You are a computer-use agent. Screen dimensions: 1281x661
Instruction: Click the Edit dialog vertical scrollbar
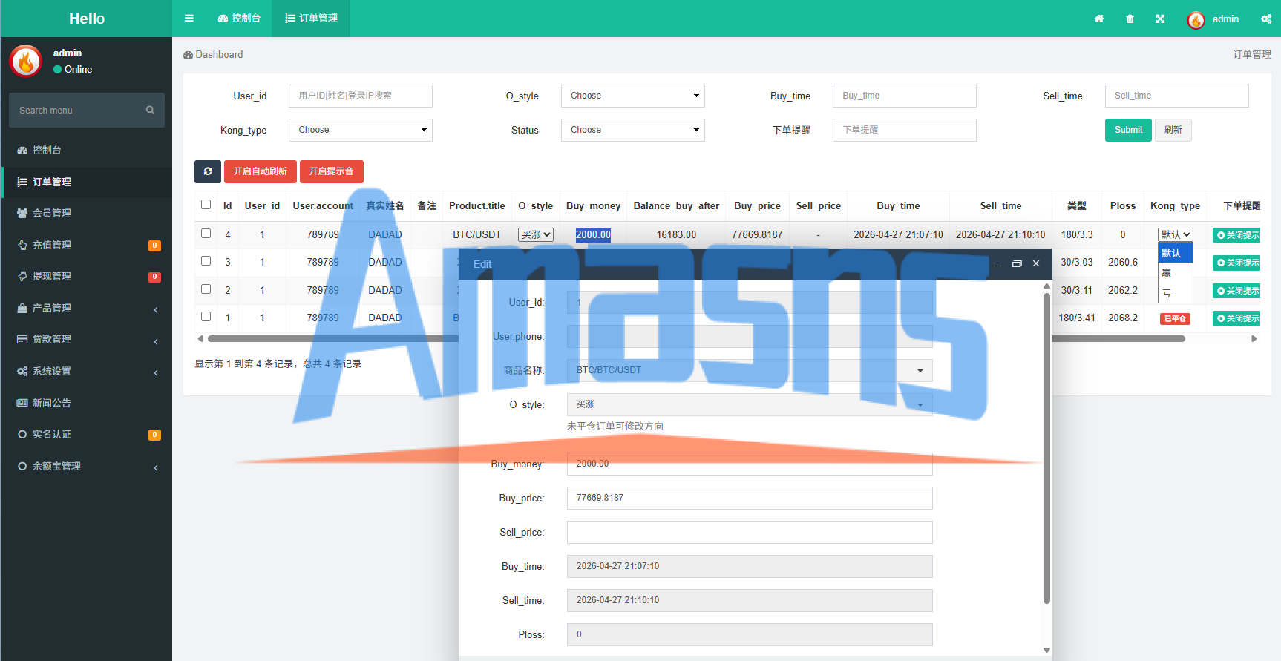click(x=1046, y=447)
